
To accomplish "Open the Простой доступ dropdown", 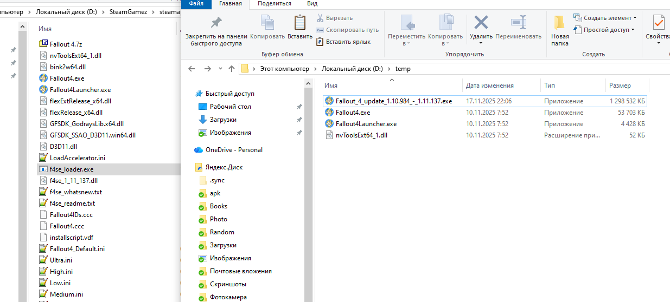I will coord(604,30).
